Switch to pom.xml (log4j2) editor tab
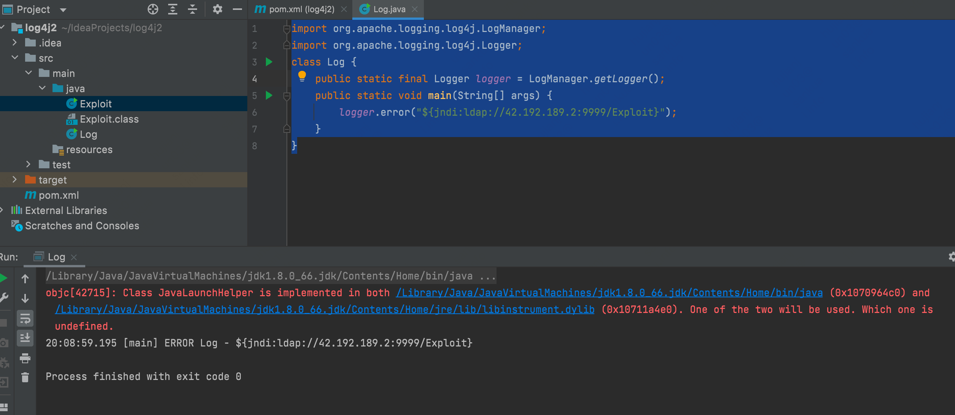The height and width of the screenshot is (415, 955). (301, 9)
